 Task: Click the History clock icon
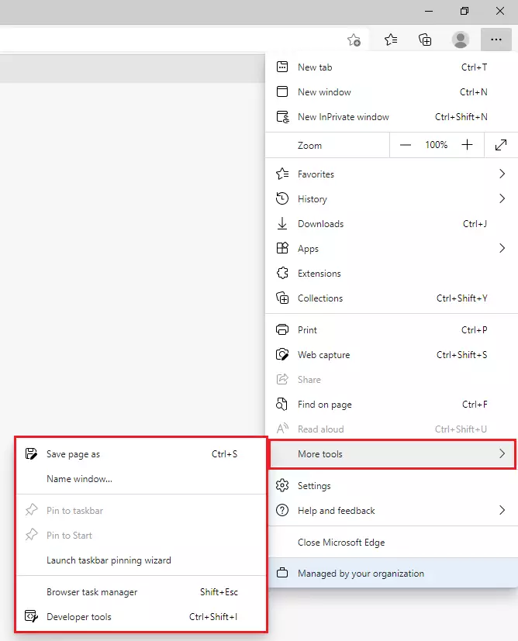(282, 198)
